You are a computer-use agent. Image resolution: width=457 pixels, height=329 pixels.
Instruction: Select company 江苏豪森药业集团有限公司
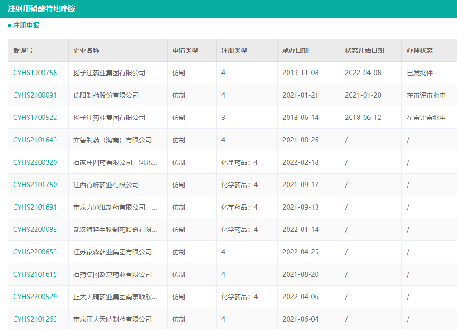112,252
